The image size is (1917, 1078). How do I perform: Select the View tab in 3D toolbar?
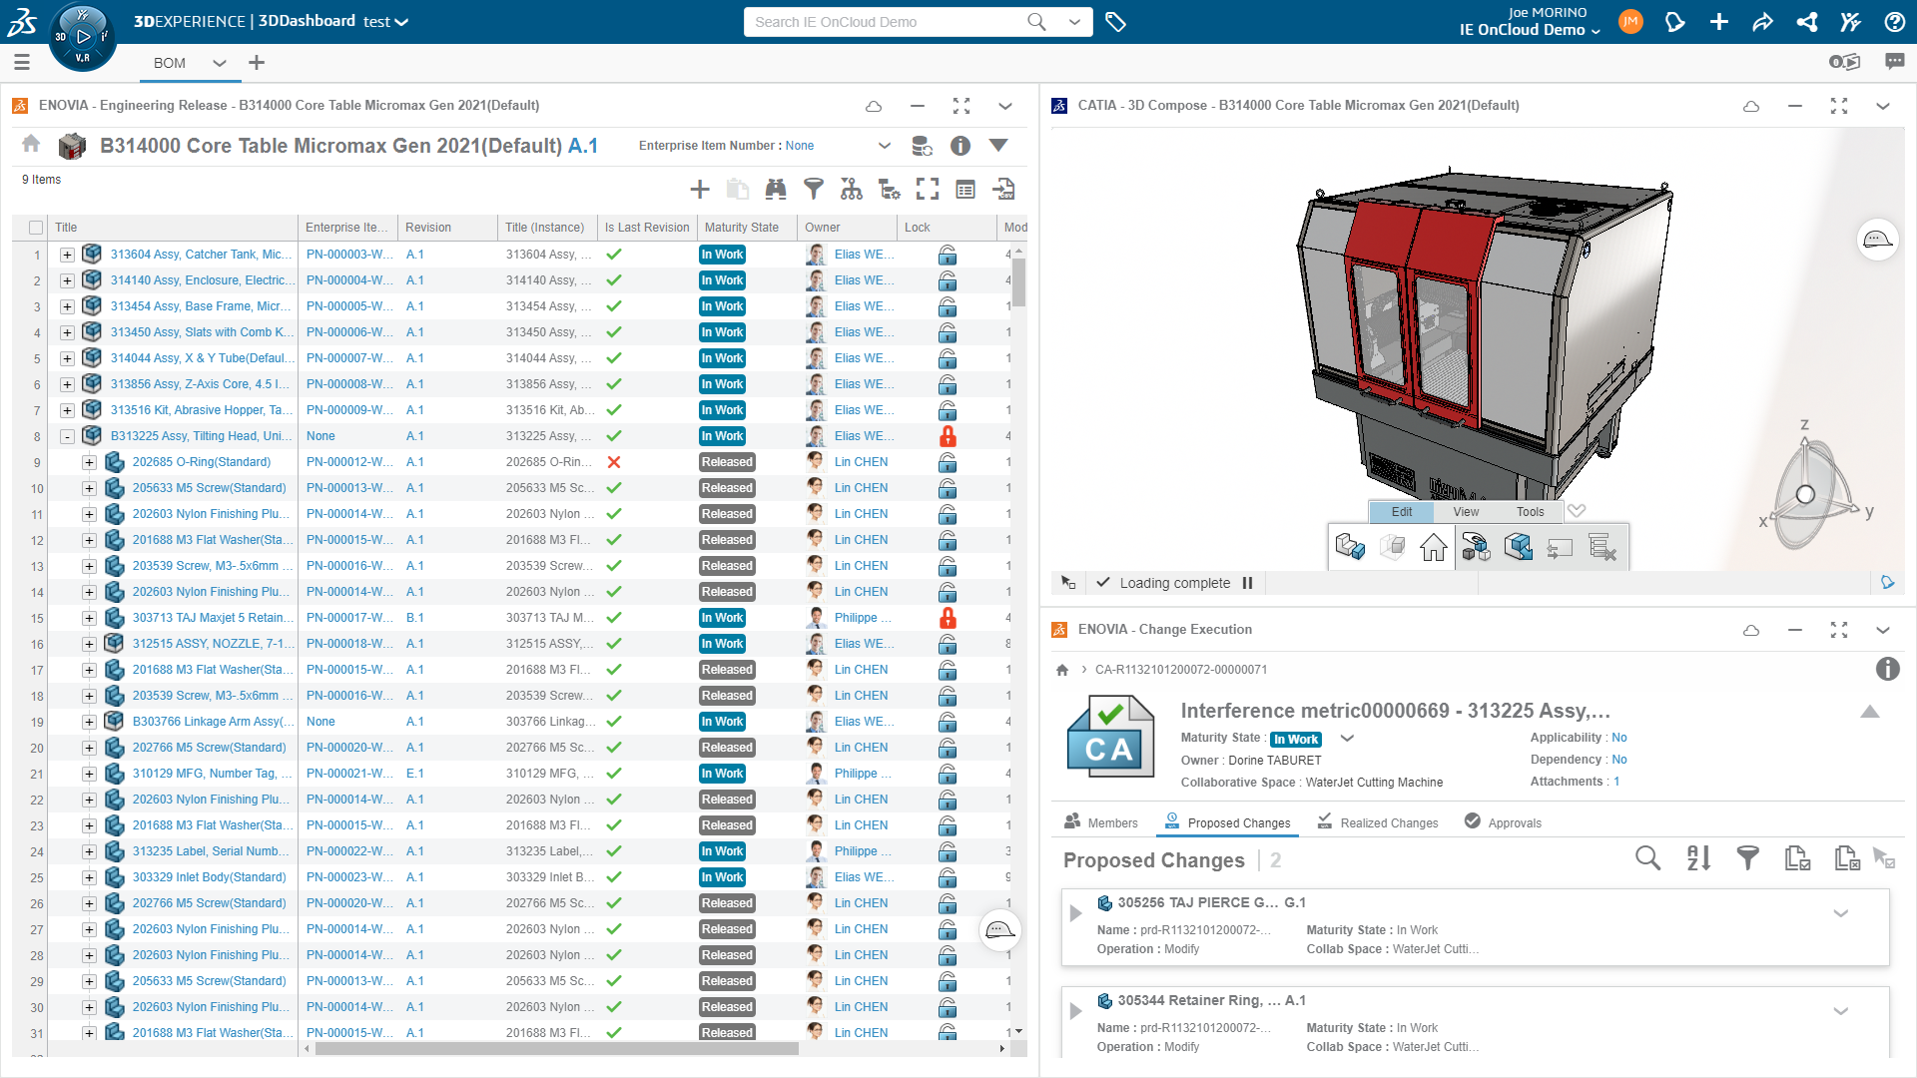pyautogui.click(x=1466, y=512)
